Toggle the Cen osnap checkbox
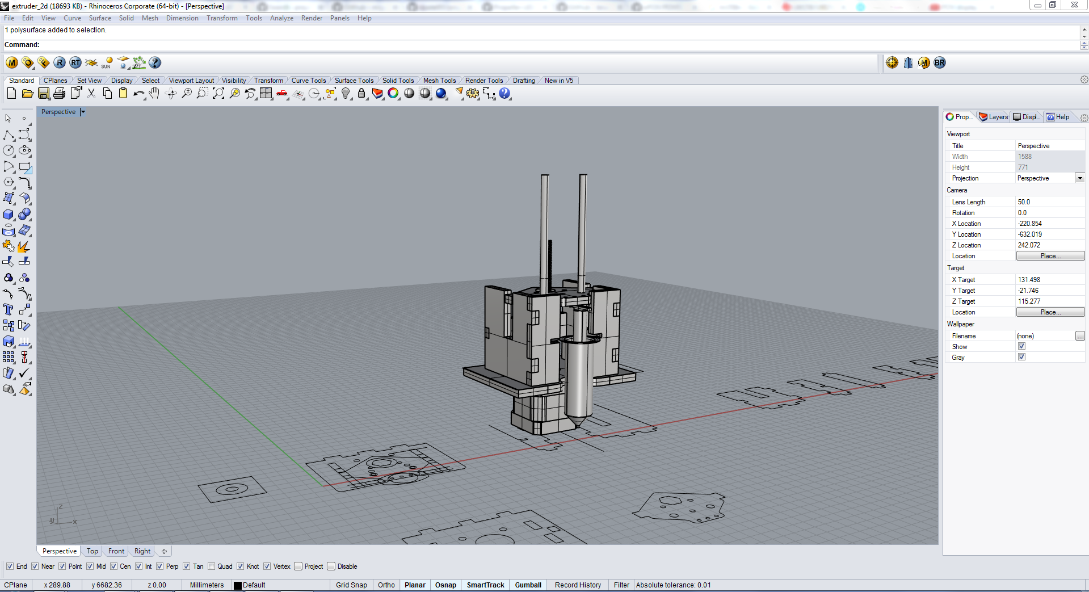Image resolution: width=1089 pixels, height=592 pixels. (113, 566)
